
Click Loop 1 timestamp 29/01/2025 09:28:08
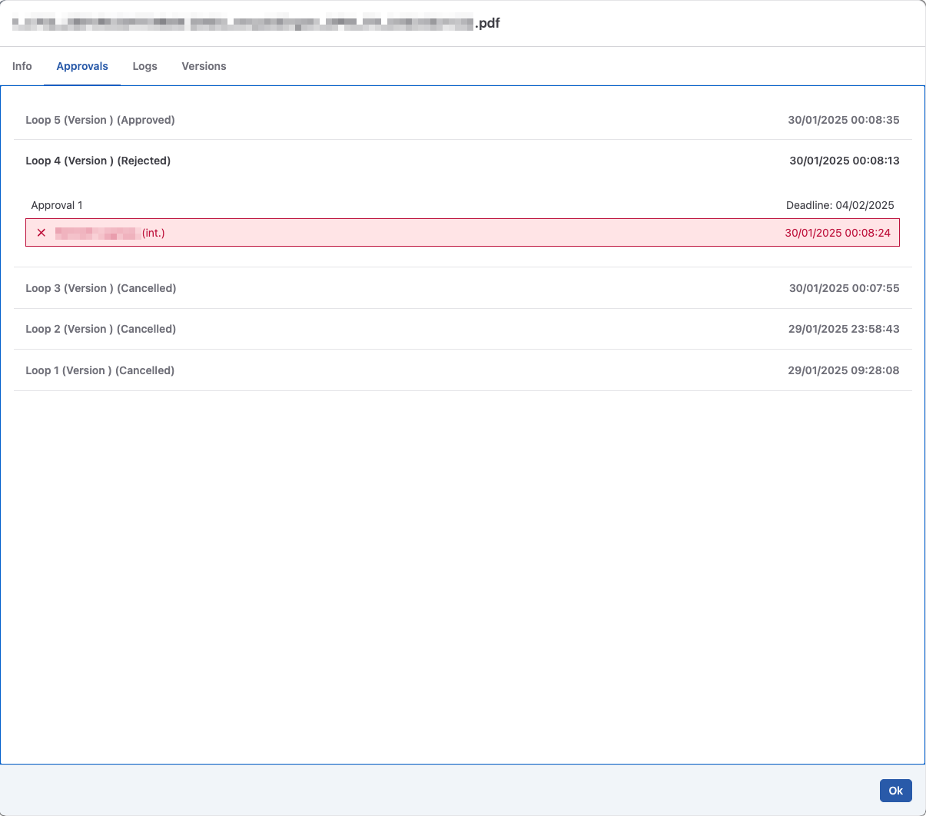pyautogui.click(x=844, y=370)
